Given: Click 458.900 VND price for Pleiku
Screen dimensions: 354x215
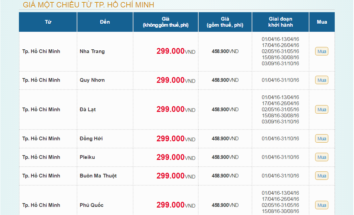Looking at the screenshot, I should 225,157.
